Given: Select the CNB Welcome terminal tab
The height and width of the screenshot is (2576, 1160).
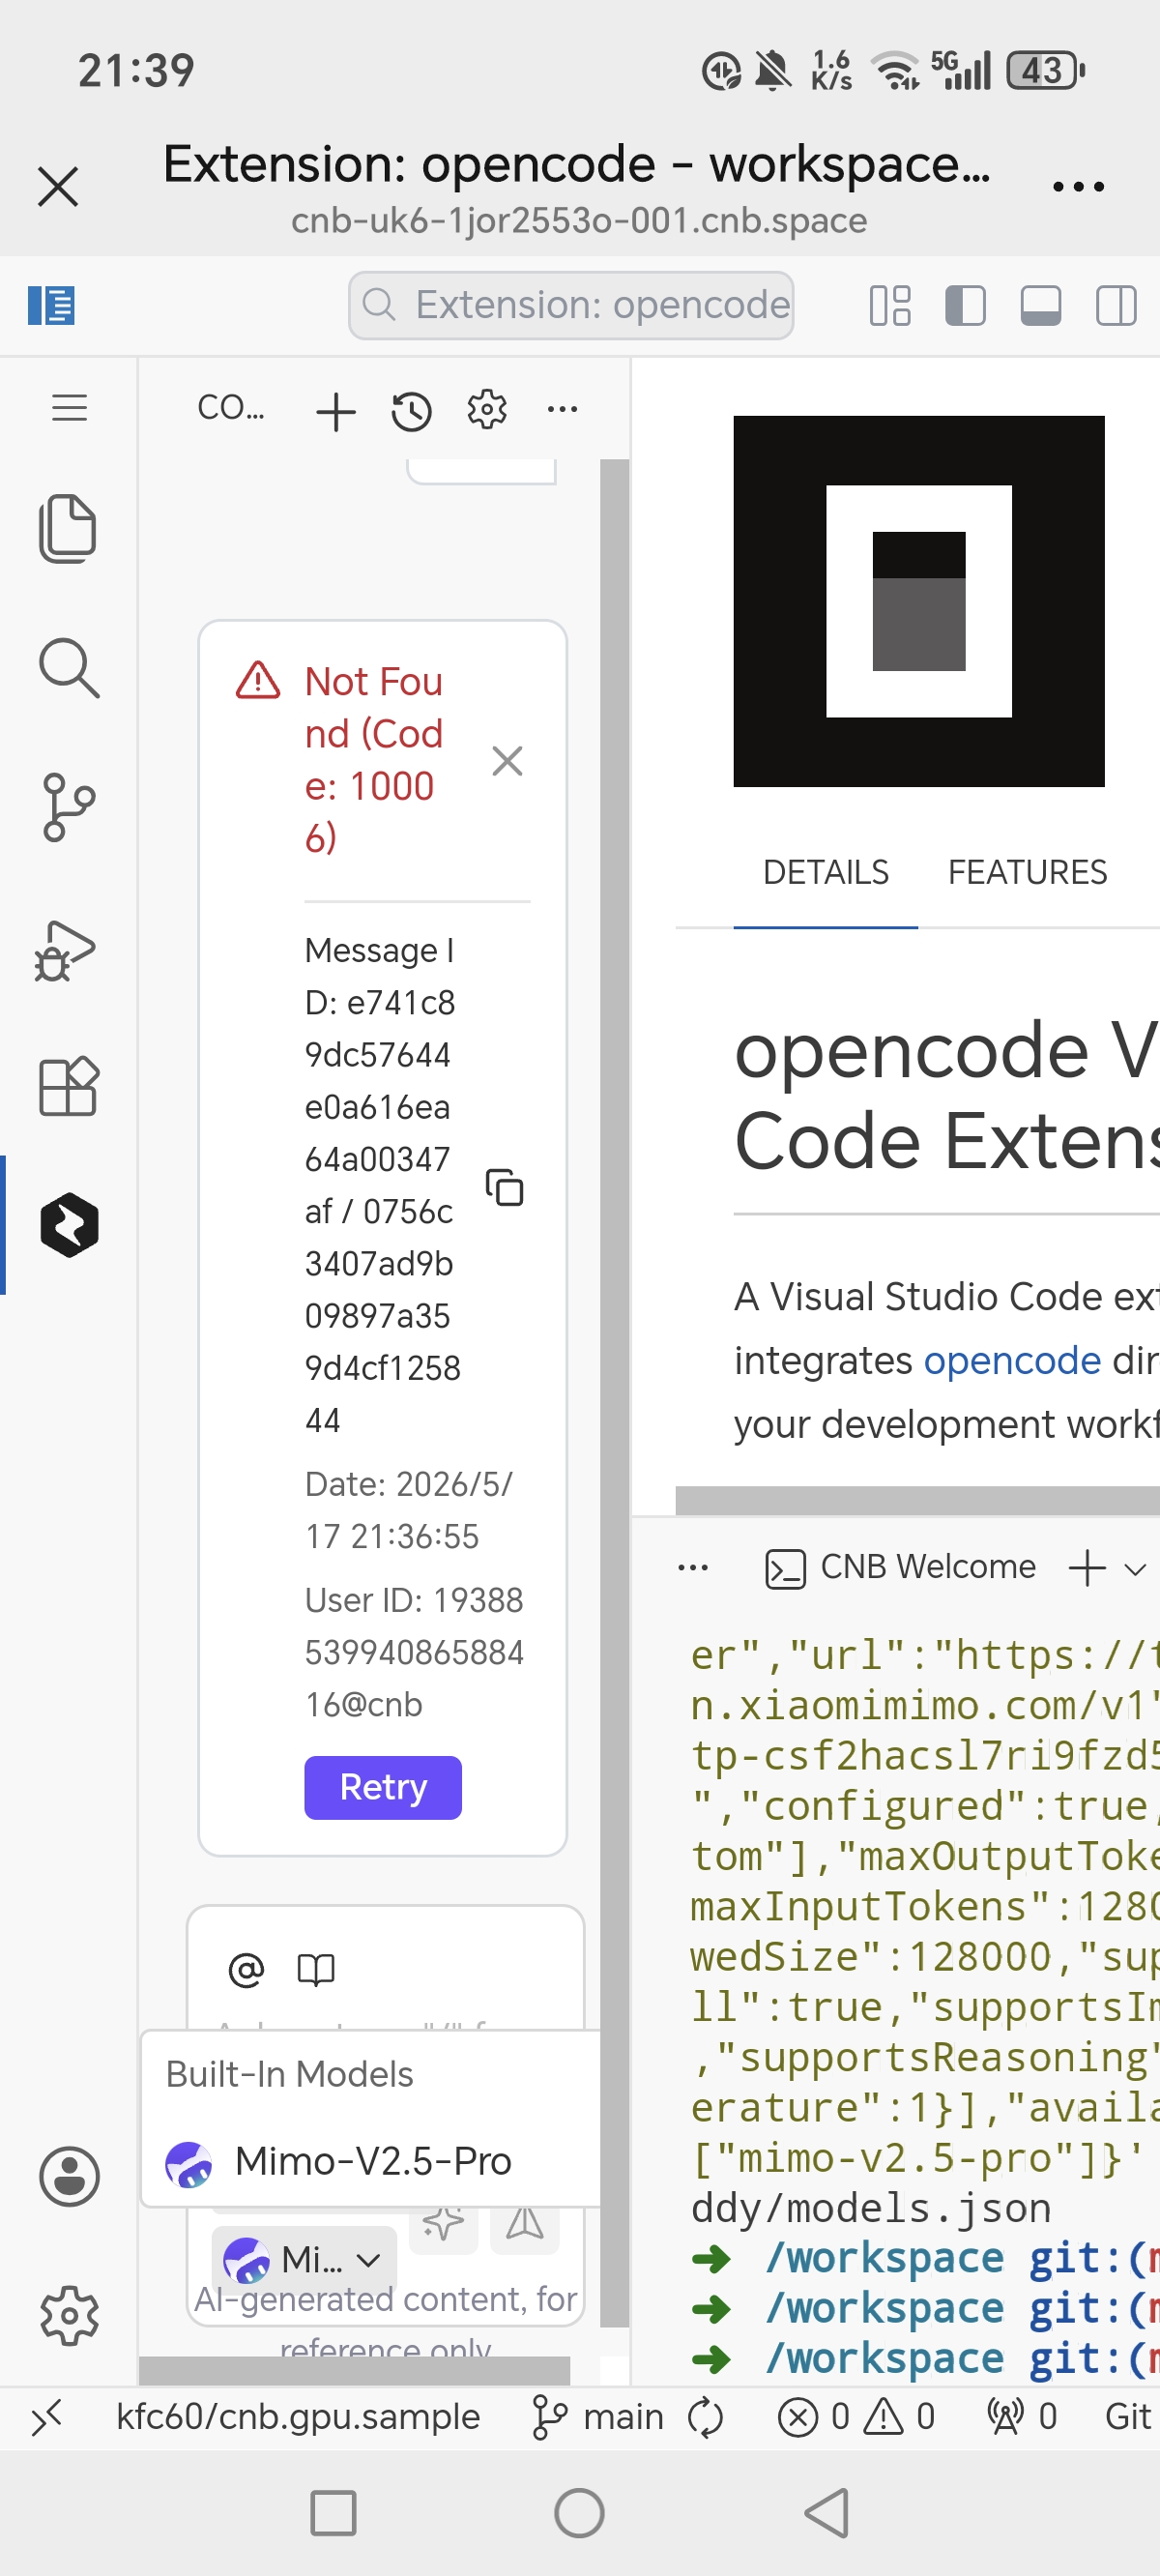Looking at the screenshot, I should point(900,1567).
